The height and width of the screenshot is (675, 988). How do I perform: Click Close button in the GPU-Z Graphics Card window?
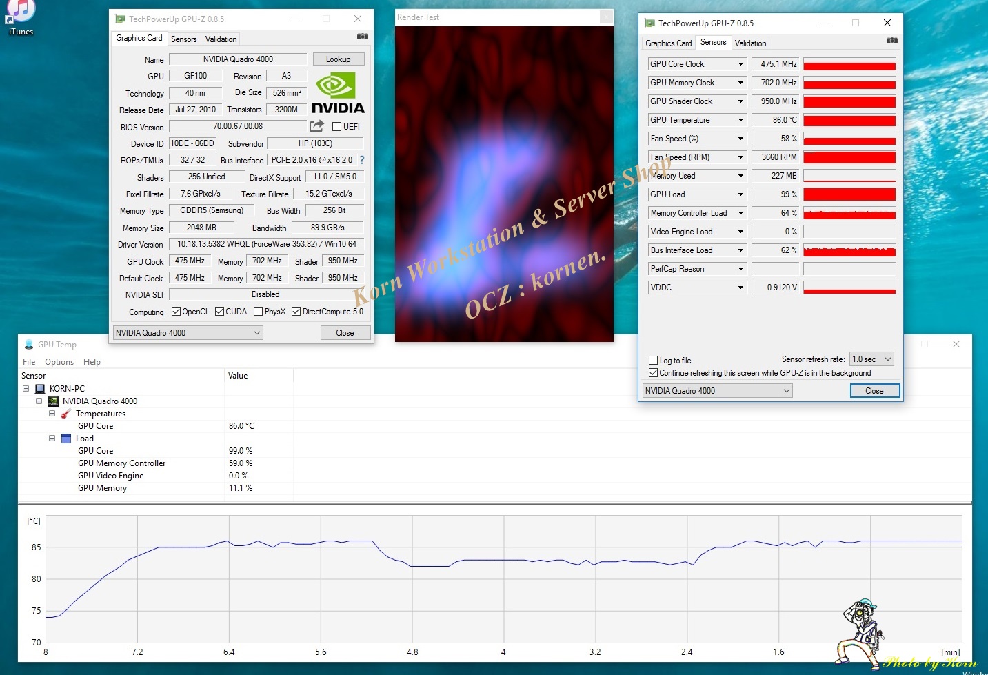(345, 333)
